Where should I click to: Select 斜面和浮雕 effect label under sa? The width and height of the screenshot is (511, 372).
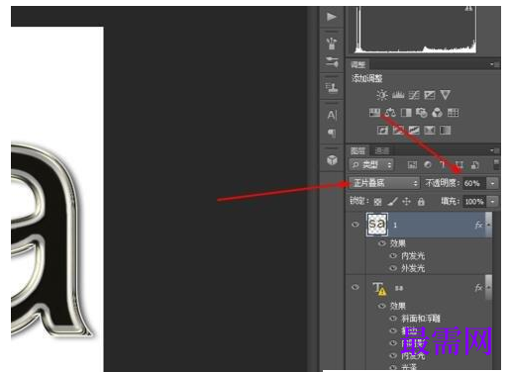coord(421,319)
